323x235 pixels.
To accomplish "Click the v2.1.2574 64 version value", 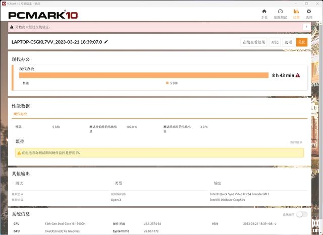I will click(152, 224).
